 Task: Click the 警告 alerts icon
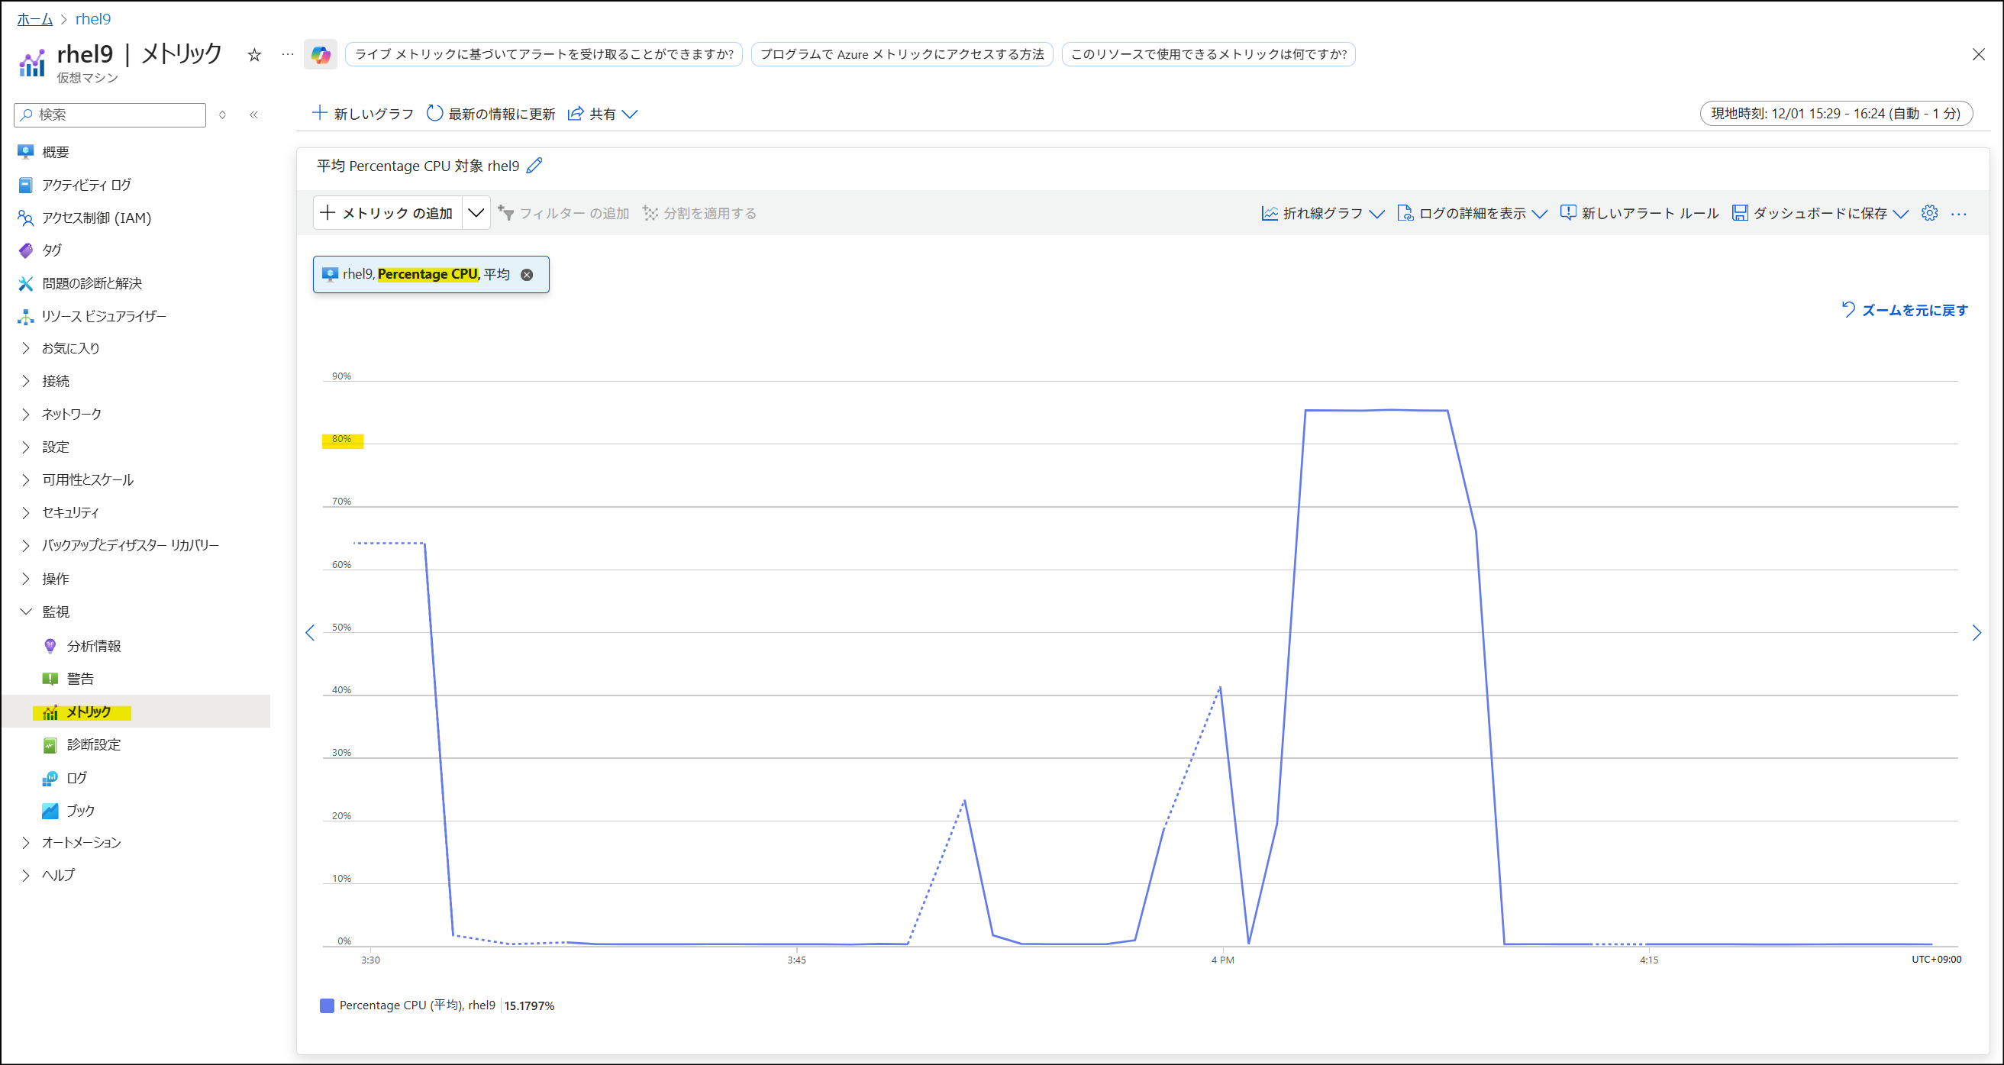[50, 679]
